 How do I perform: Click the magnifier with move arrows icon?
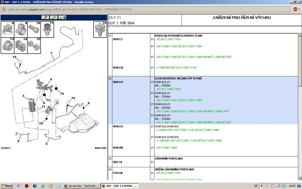tap(63, 17)
